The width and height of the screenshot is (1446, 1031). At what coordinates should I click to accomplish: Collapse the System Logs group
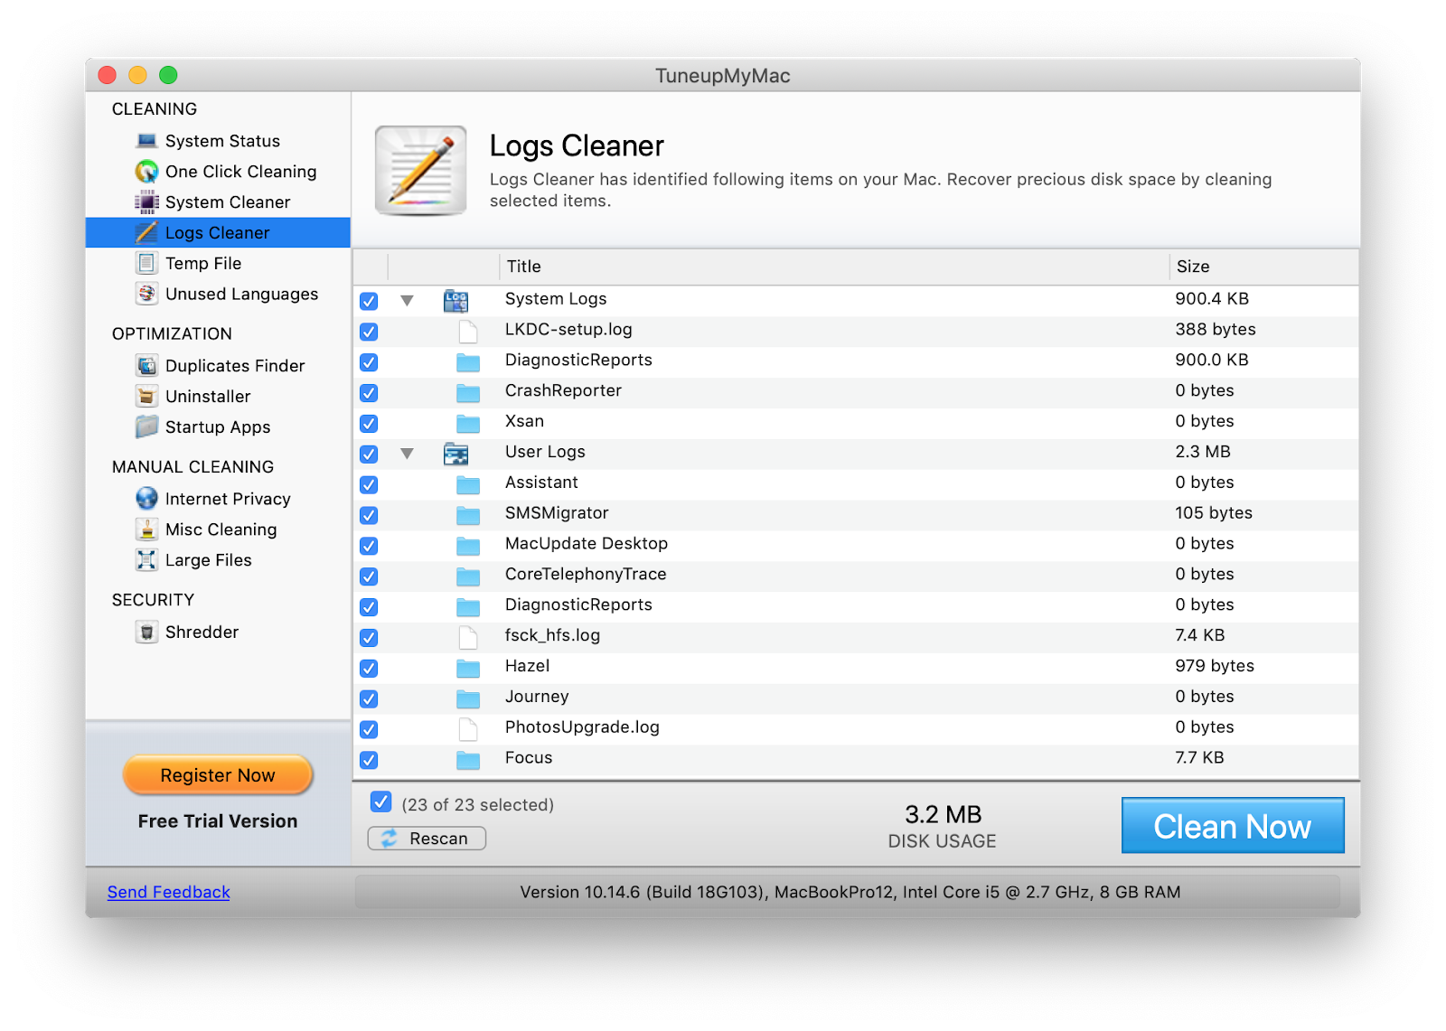coord(408,300)
